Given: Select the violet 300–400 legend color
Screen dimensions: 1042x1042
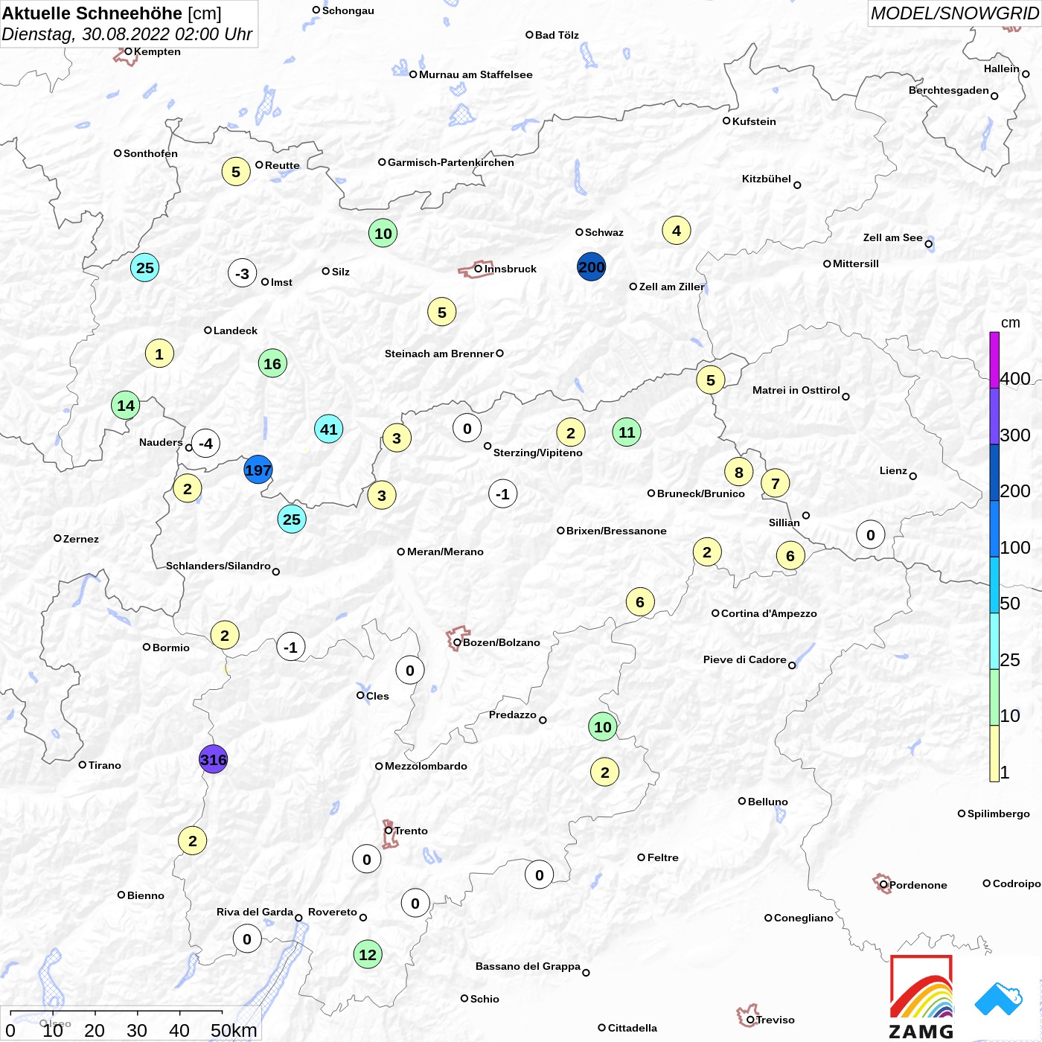Looking at the screenshot, I should coord(994,417).
